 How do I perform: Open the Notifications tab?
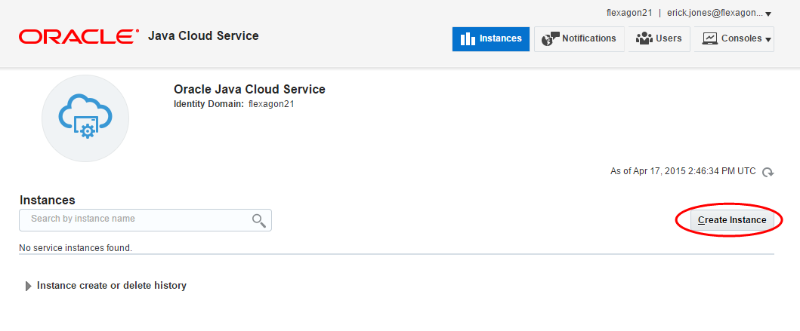[x=579, y=38]
